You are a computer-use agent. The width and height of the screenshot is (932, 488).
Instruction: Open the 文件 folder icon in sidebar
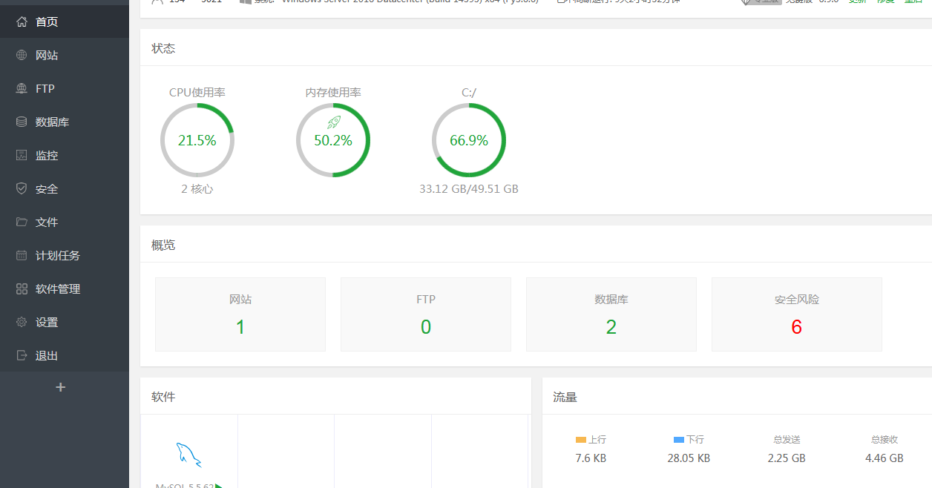click(22, 222)
